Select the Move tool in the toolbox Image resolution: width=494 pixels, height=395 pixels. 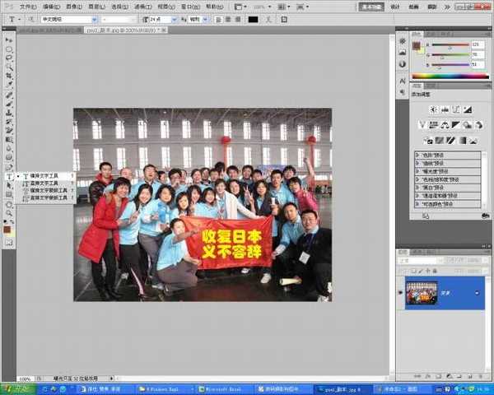coord(10,39)
